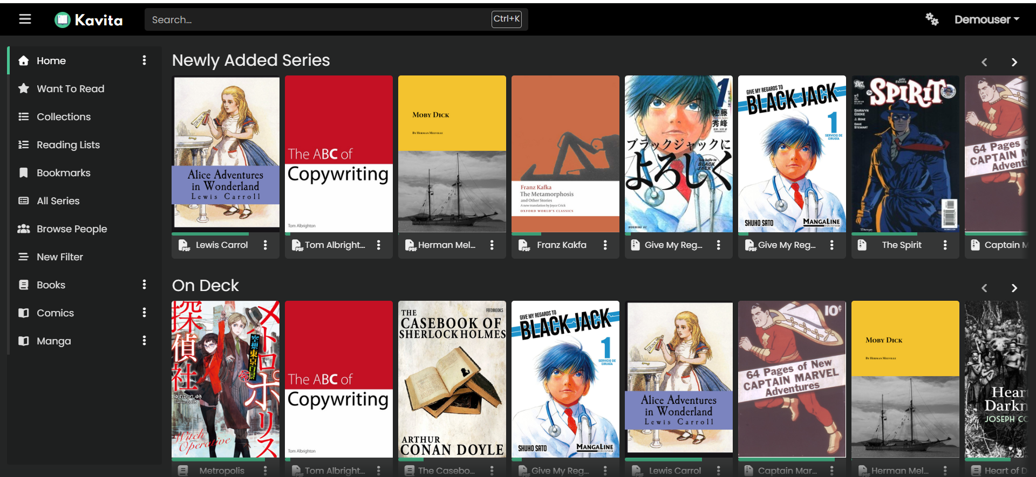
Task: Open the three-dot menu beside Home
Action: tap(144, 60)
